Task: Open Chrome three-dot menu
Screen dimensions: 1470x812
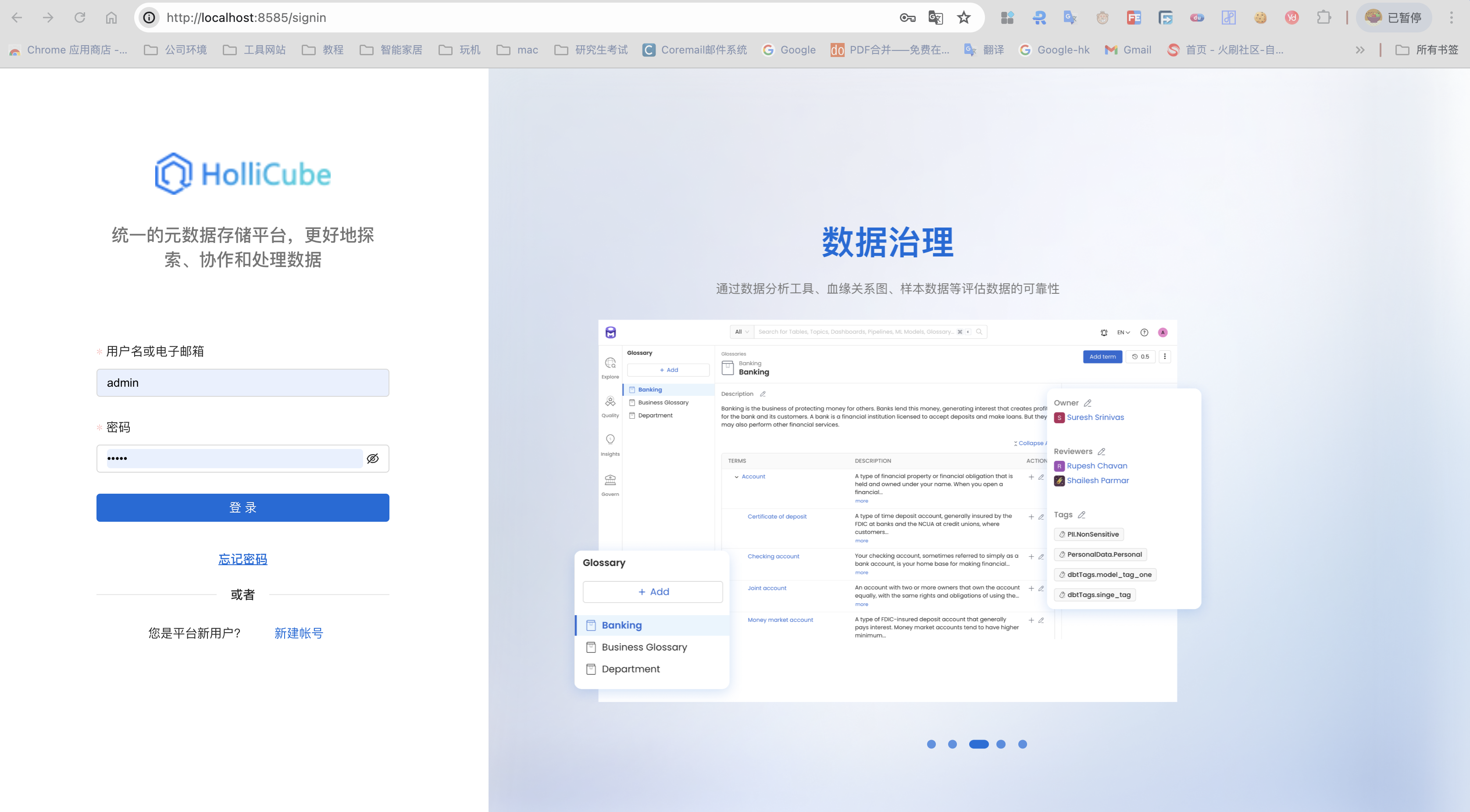Action: pyautogui.click(x=1451, y=18)
